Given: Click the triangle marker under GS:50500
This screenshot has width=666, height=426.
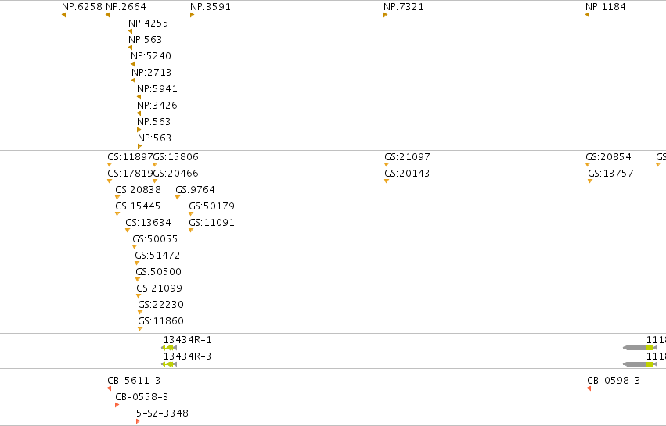Looking at the screenshot, I should point(138,280).
